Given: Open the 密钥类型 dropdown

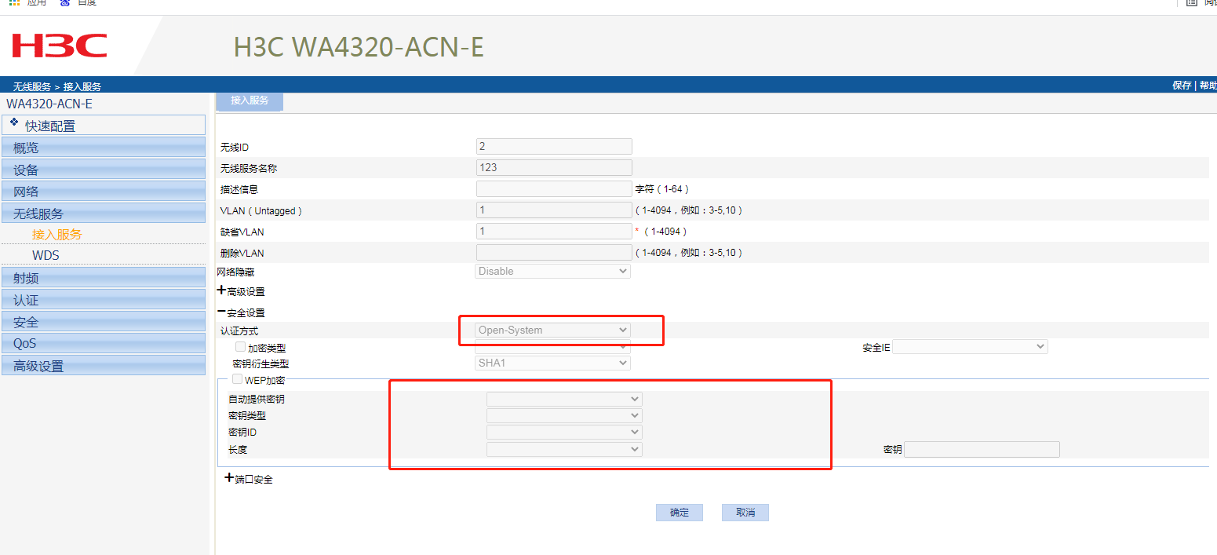Looking at the screenshot, I should pyautogui.click(x=564, y=415).
